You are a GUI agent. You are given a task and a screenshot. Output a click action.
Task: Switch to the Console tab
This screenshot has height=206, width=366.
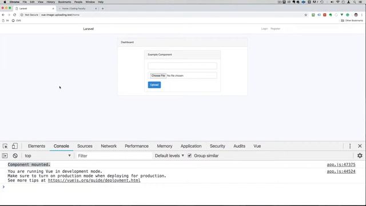pyautogui.click(x=61, y=146)
